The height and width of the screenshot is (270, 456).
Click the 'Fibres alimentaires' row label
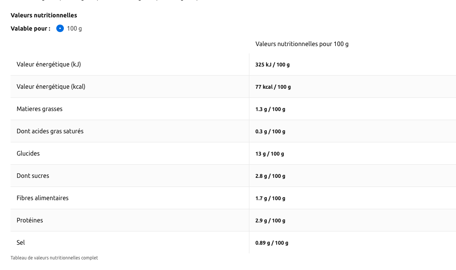tap(42, 198)
